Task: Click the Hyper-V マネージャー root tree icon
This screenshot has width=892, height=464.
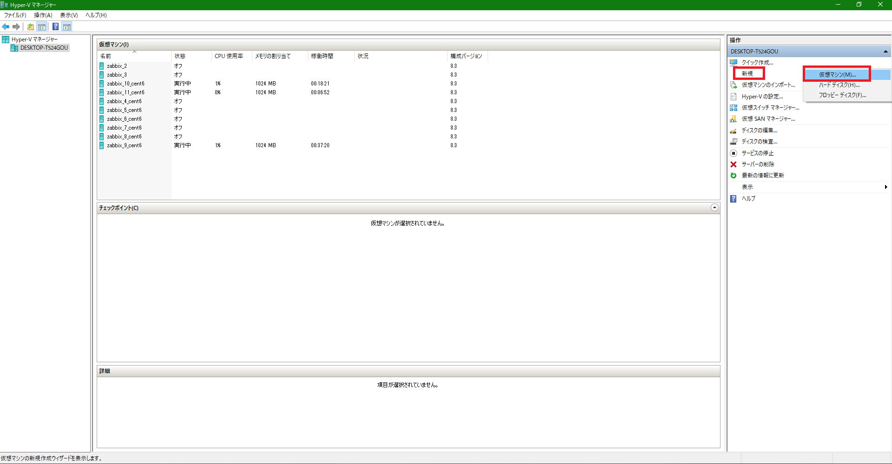Action: (x=6, y=39)
